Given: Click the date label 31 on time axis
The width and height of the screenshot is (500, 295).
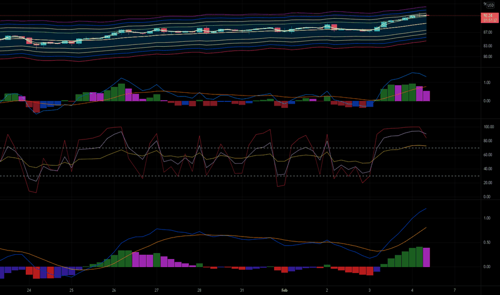Looking at the screenshot, I should (242, 290).
